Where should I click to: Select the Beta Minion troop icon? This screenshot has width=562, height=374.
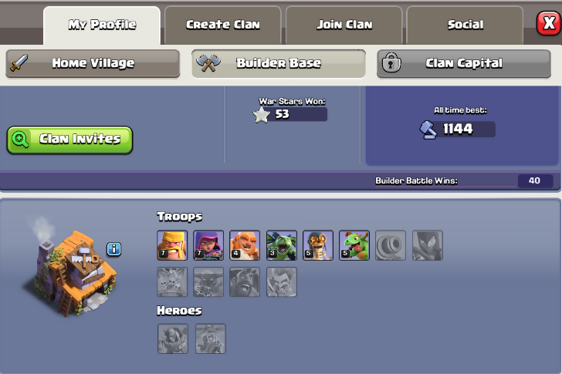(x=281, y=245)
